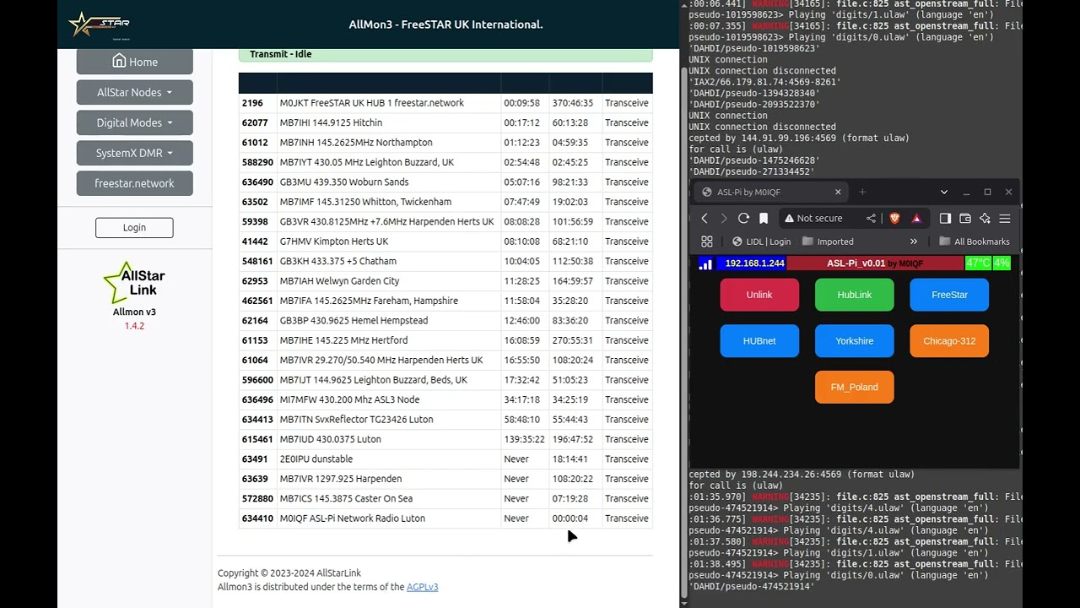Open the All Bookmarks folder

pos(974,242)
